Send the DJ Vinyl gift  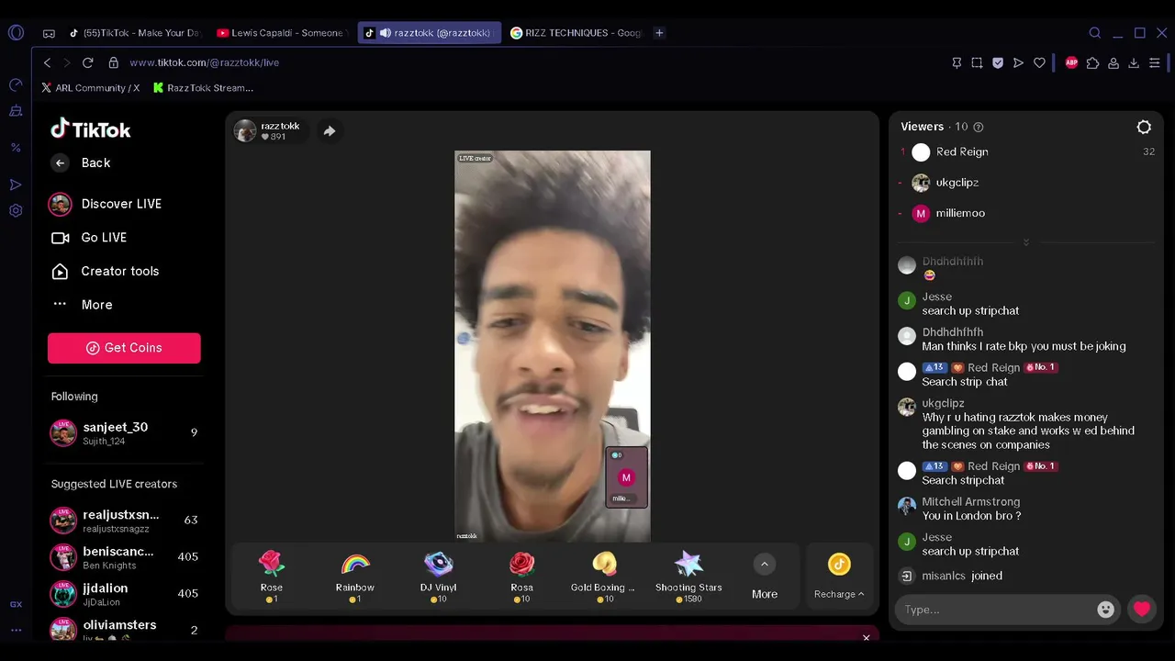pyautogui.click(x=439, y=577)
